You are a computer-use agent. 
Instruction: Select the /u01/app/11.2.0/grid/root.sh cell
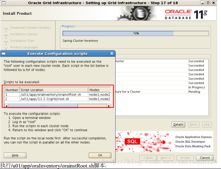click(x=54, y=99)
